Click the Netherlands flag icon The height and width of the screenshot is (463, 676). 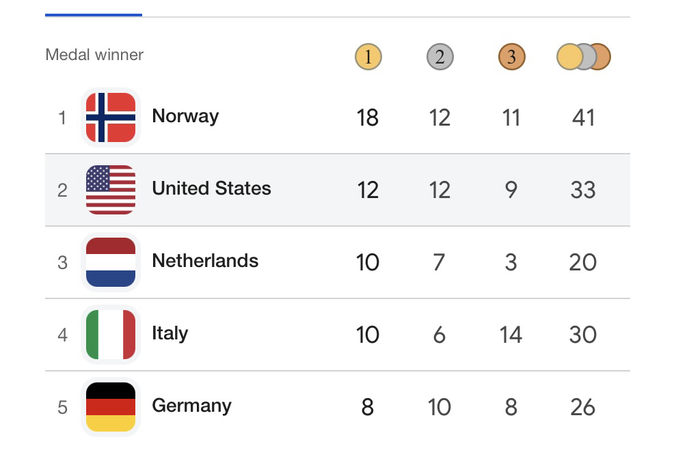pos(111,262)
